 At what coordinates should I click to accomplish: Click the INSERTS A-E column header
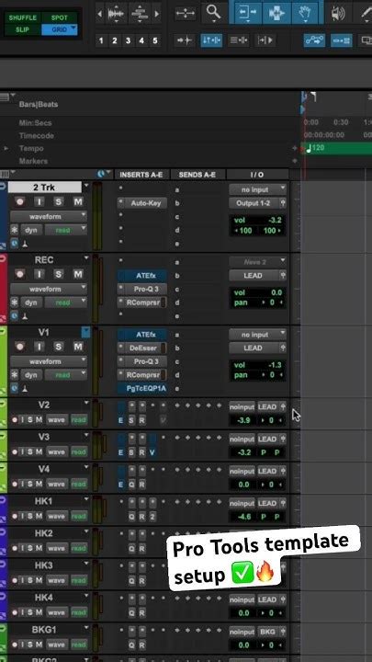click(x=141, y=175)
